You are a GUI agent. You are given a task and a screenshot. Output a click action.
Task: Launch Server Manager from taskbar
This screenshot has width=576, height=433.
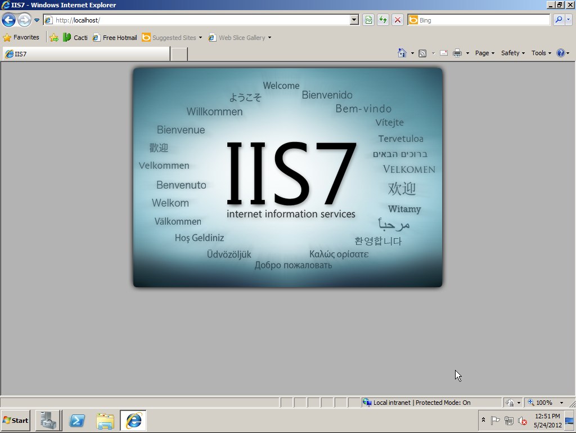pyautogui.click(x=48, y=421)
